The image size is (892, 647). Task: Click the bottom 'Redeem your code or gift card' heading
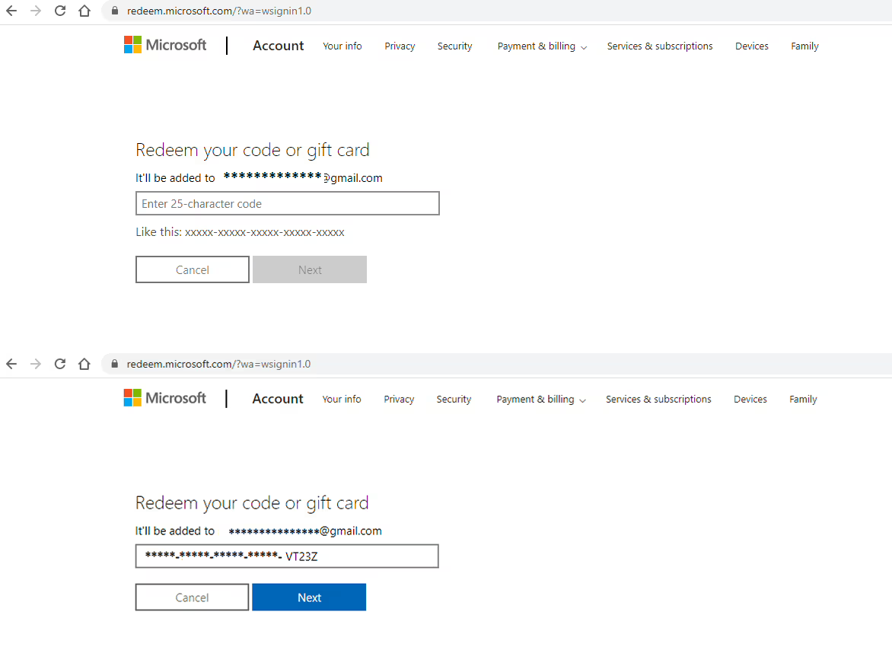pyautogui.click(x=251, y=502)
